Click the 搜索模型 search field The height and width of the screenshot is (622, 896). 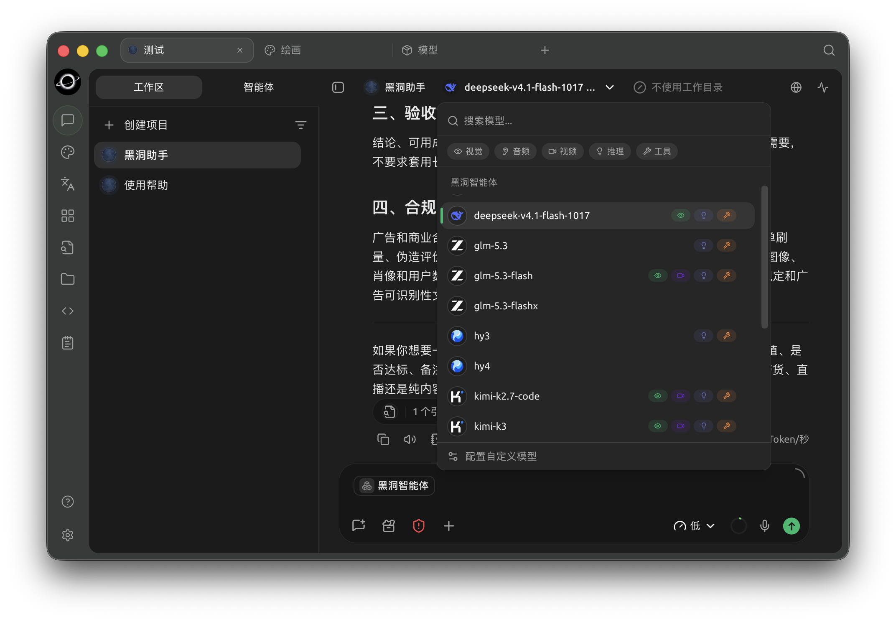pos(603,121)
